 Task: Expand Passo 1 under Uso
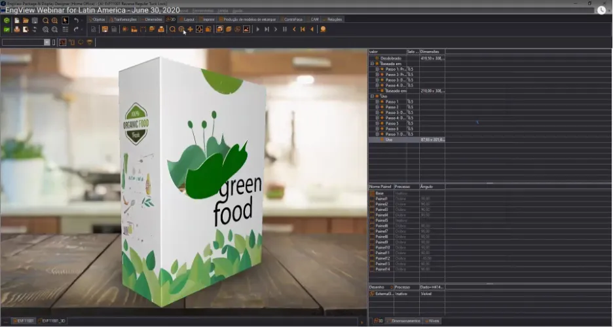tap(377, 102)
